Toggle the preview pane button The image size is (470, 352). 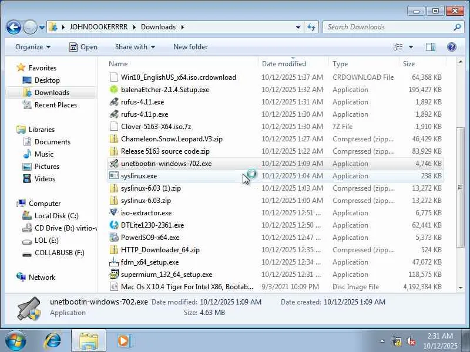(431, 47)
